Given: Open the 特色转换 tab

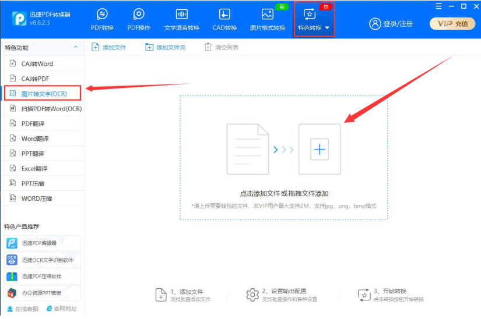Looking at the screenshot, I should coord(314,20).
